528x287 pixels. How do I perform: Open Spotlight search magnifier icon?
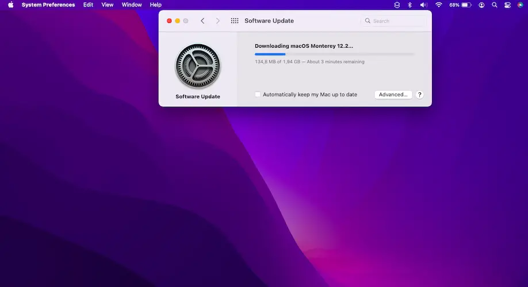pos(494,5)
